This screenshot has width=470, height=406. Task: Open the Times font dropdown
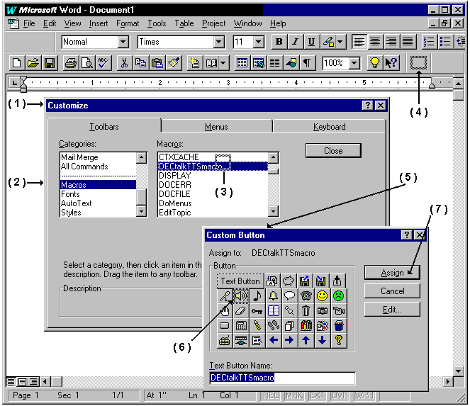tap(219, 42)
